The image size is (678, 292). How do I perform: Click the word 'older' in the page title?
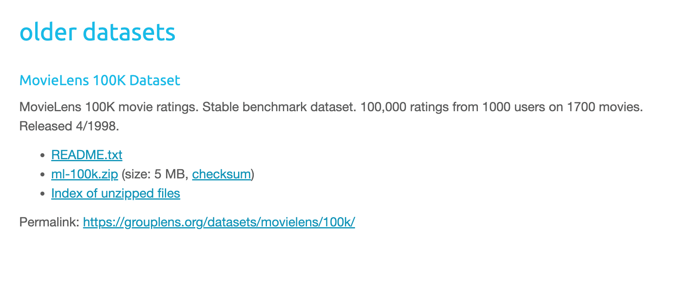[x=48, y=32]
